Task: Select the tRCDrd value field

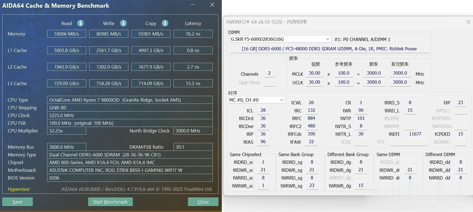Action: pyautogui.click(x=263, y=118)
